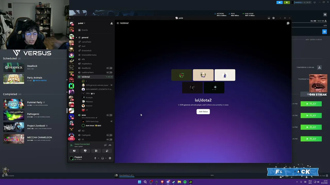The height and width of the screenshot is (185, 330).
Task: Open taskbar Search
Action: pos(145,182)
